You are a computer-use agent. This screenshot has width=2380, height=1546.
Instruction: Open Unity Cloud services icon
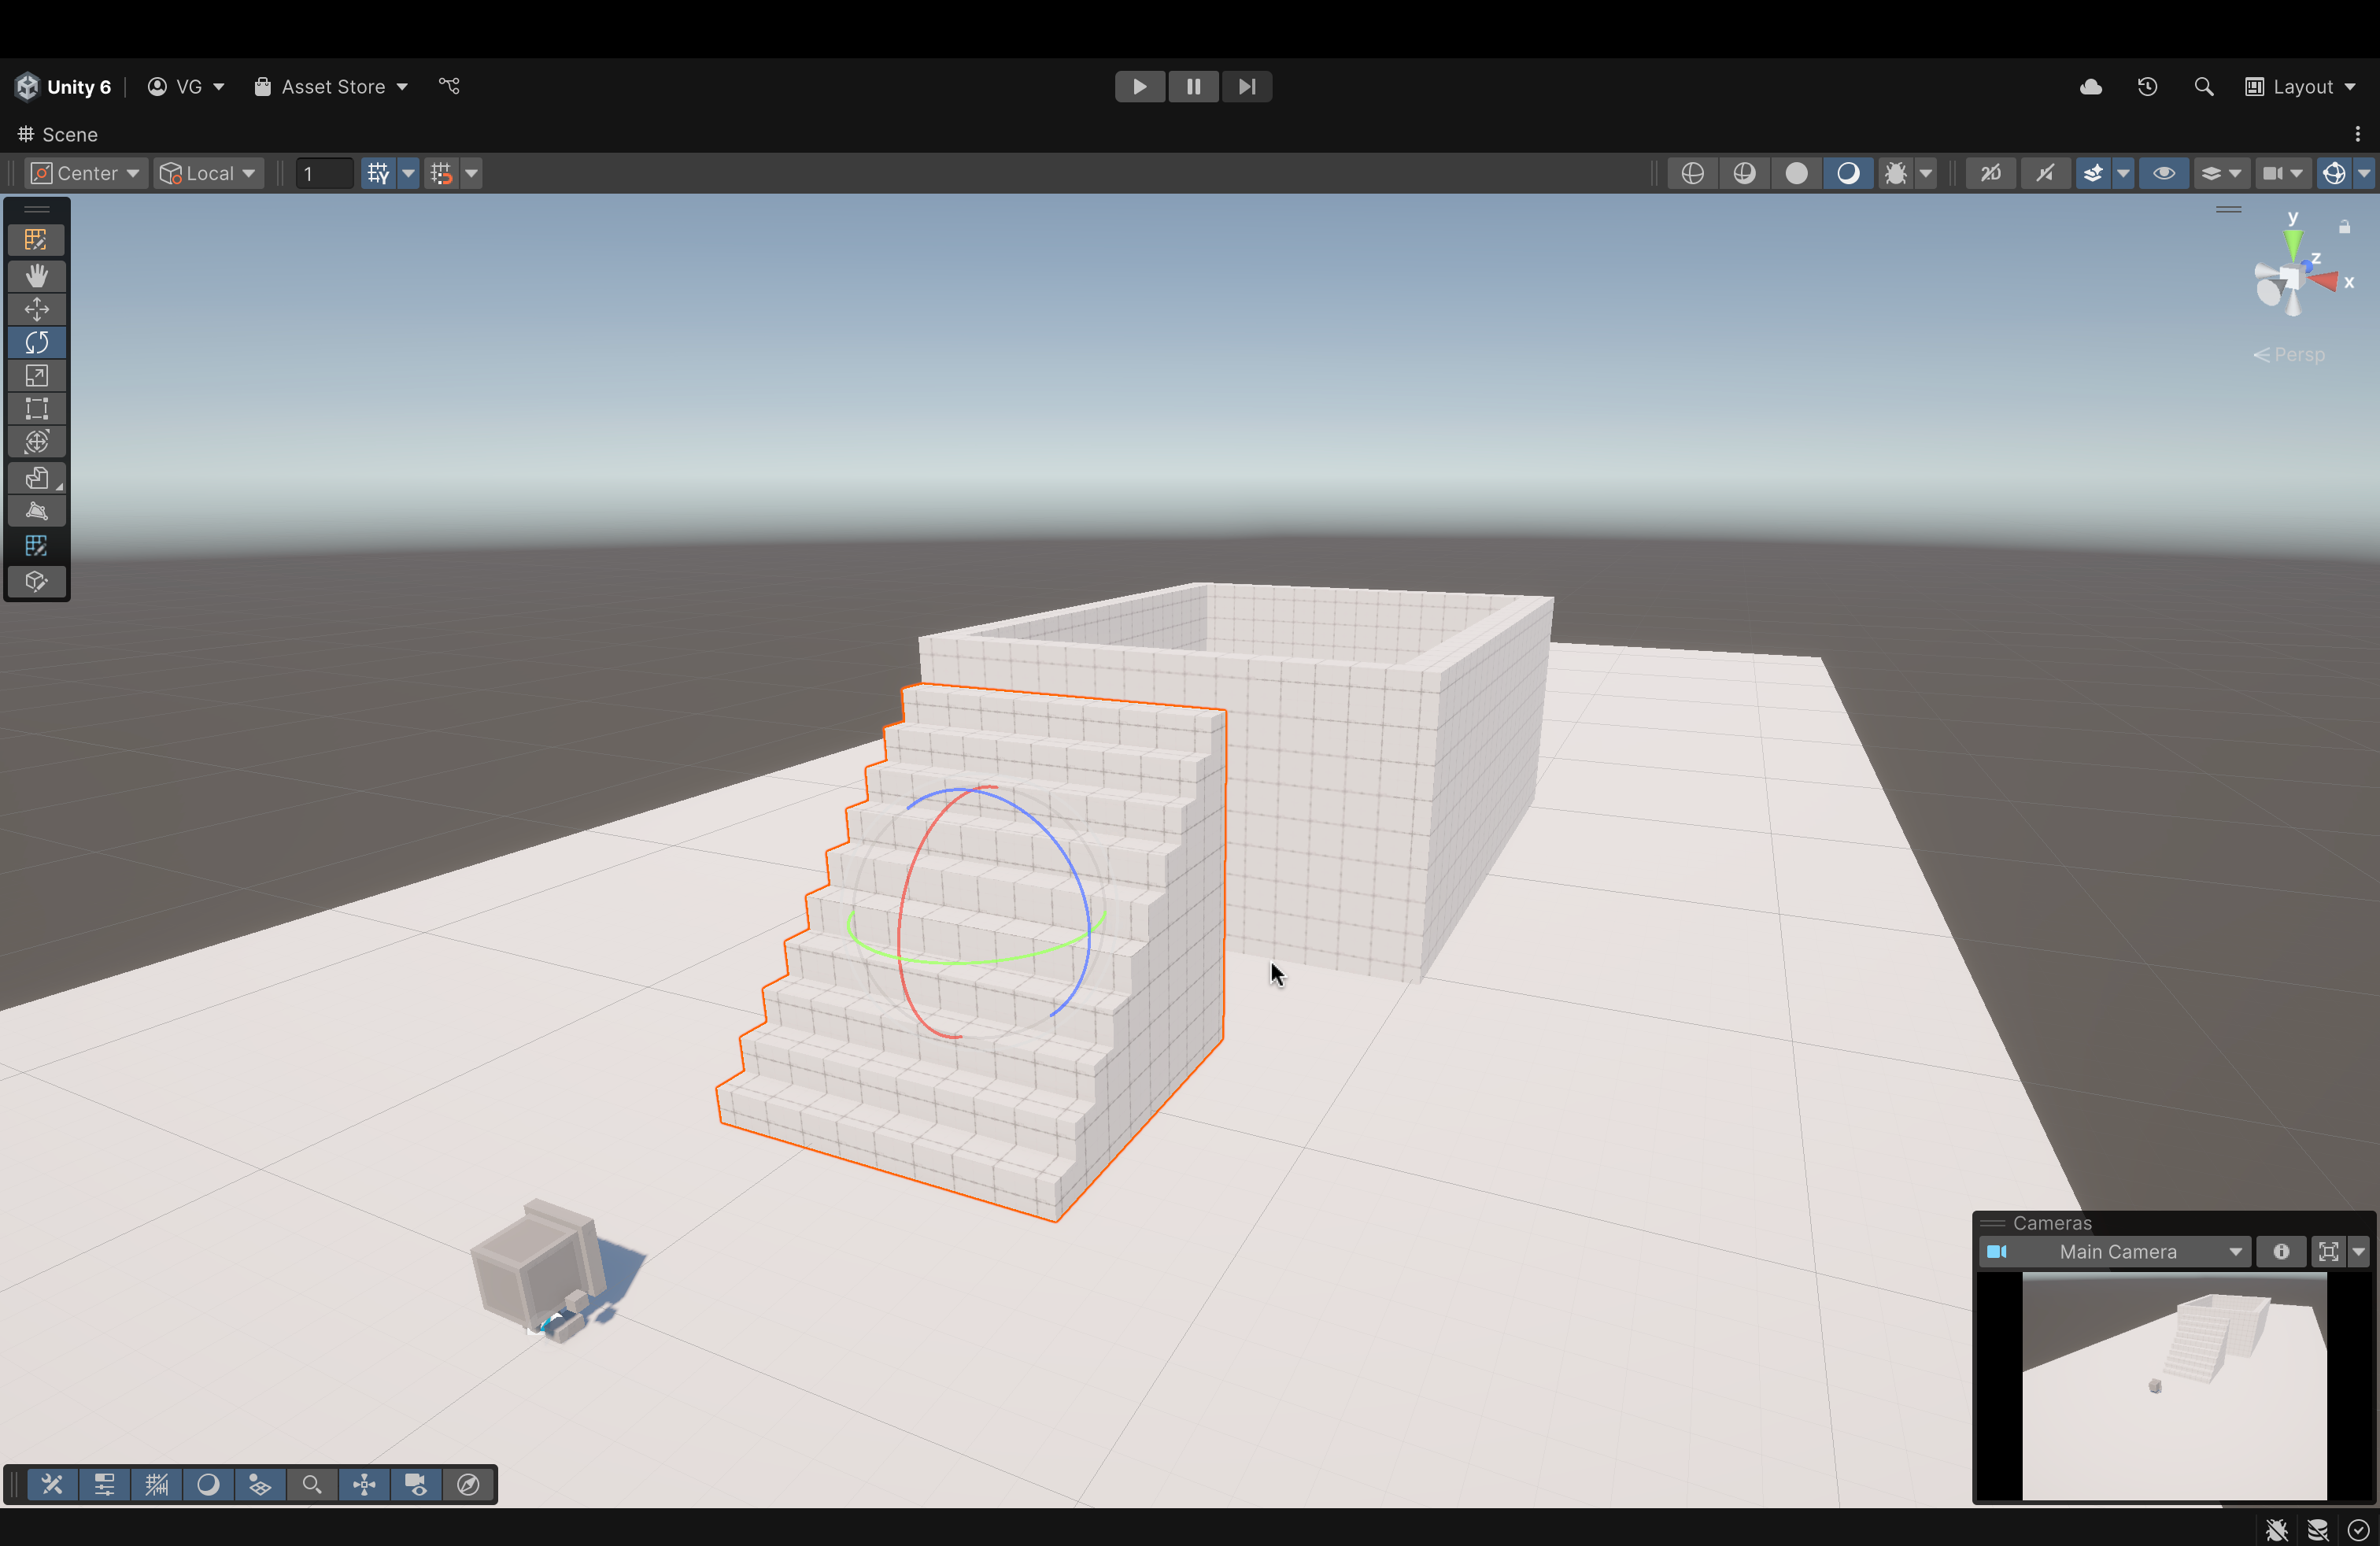2091,87
